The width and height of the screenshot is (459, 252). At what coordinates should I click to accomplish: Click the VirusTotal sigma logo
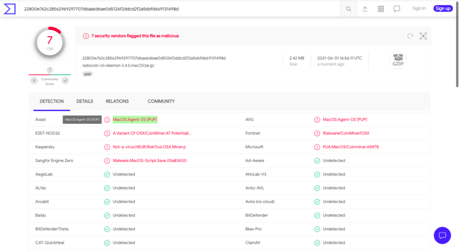(x=9, y=9)
